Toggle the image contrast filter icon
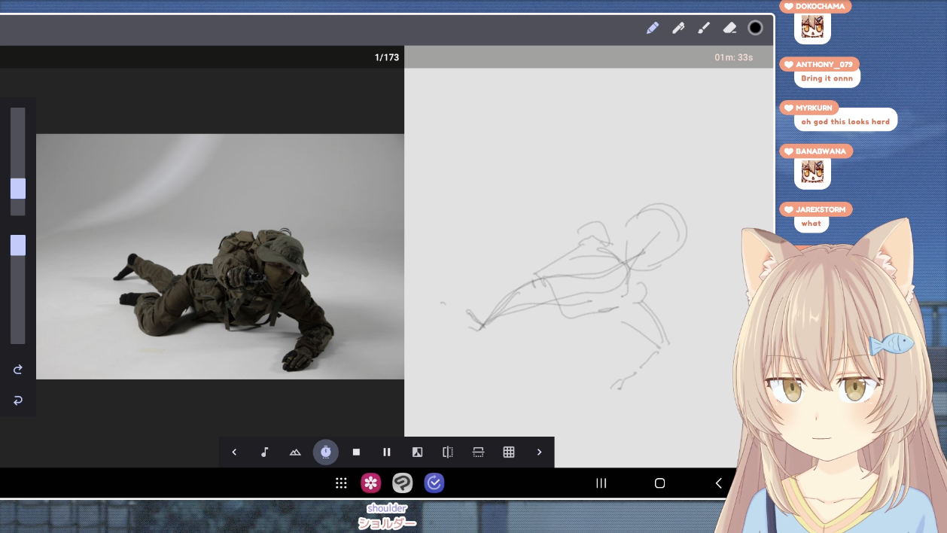947x533 pixels. (x=417, y=452)
